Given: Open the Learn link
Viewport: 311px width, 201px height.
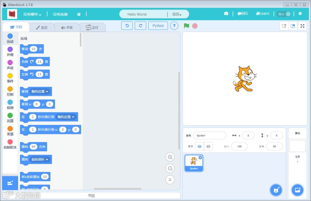Looking at the screenshot, I should [x=263, y=14].
